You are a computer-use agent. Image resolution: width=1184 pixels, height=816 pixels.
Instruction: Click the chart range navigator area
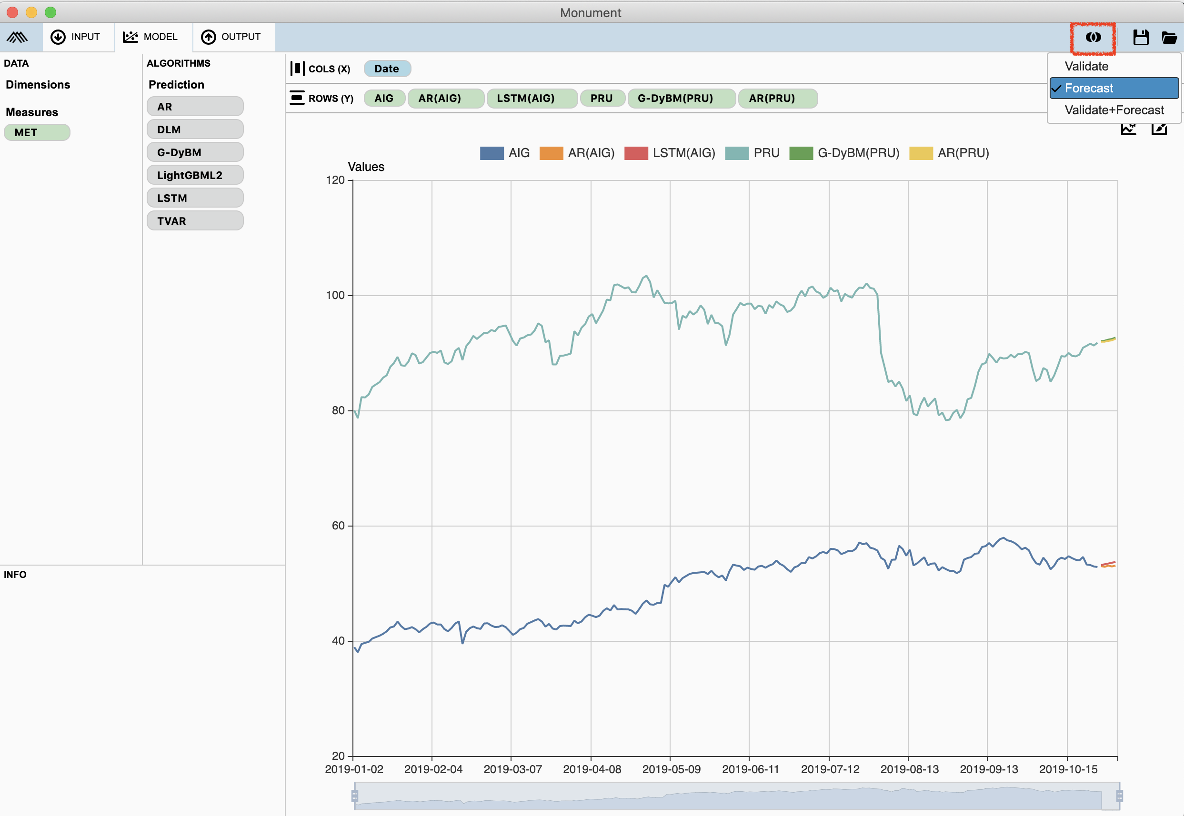pyautogui.click(x=736, y=796)
